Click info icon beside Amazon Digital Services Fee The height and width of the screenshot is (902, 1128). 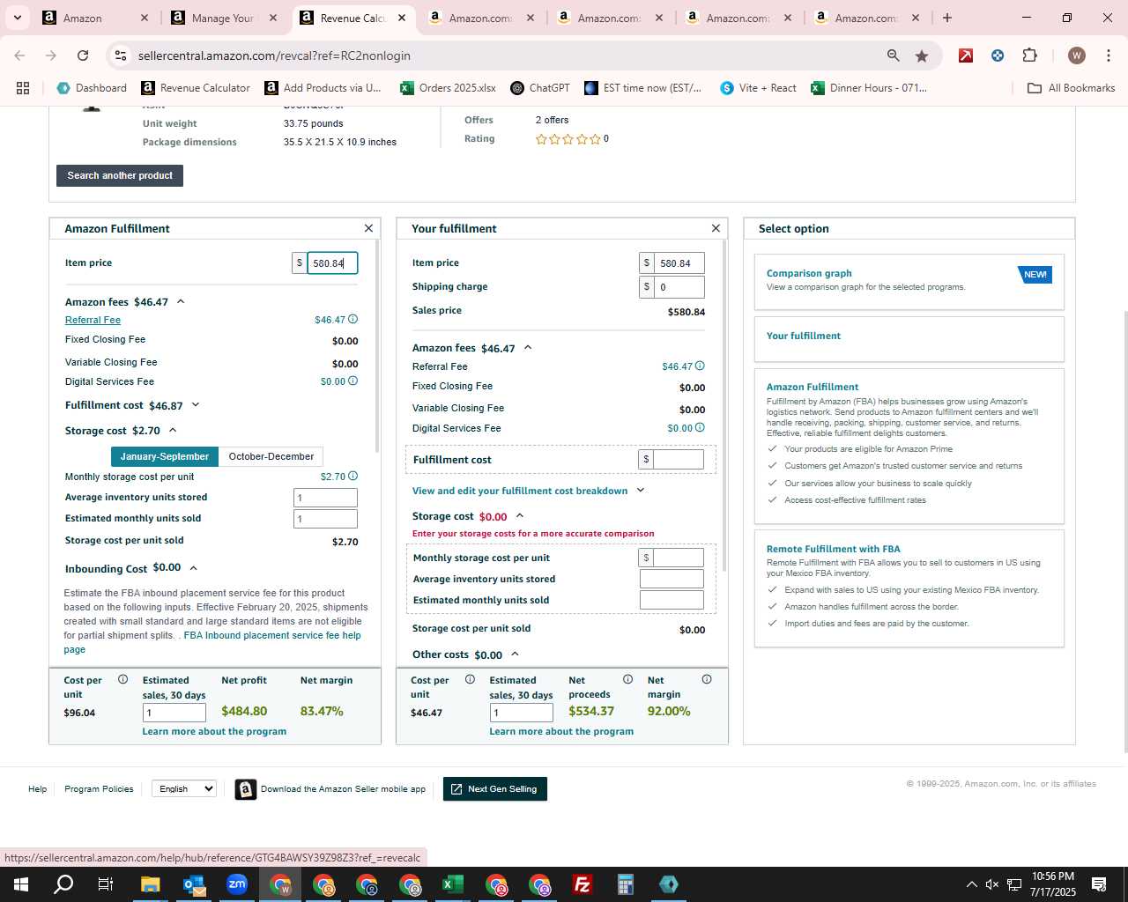[352, 381]
